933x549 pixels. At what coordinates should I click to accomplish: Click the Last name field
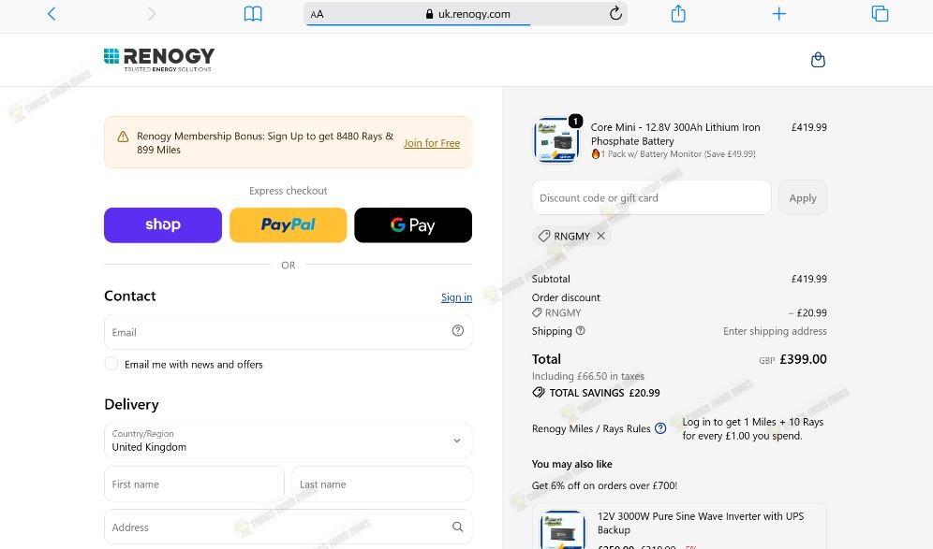(x=382, y=484)
